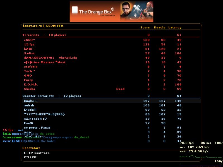Screen dimensions: 223x167
Task: Click the Half-Life lambda icon in the banner
Action: coord(113,9)
